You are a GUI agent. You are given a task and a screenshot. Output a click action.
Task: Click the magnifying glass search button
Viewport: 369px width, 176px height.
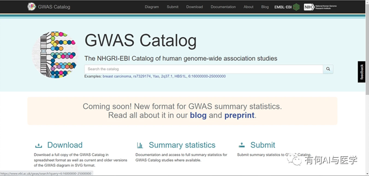pos(328,69)
